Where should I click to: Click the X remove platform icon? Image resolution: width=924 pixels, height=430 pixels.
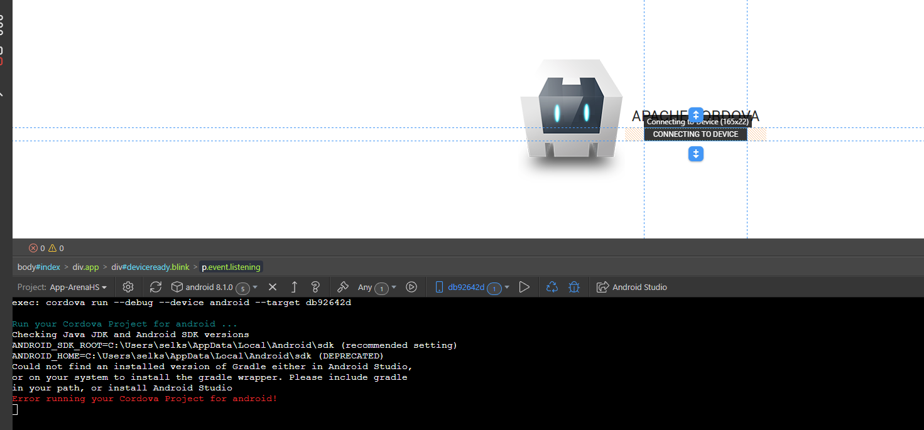[273, 287]
